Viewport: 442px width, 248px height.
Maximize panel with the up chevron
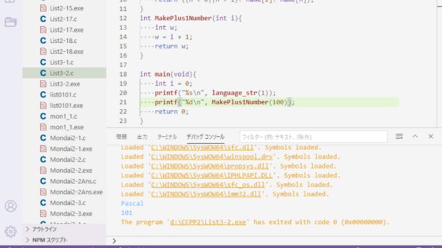point(415,136)
